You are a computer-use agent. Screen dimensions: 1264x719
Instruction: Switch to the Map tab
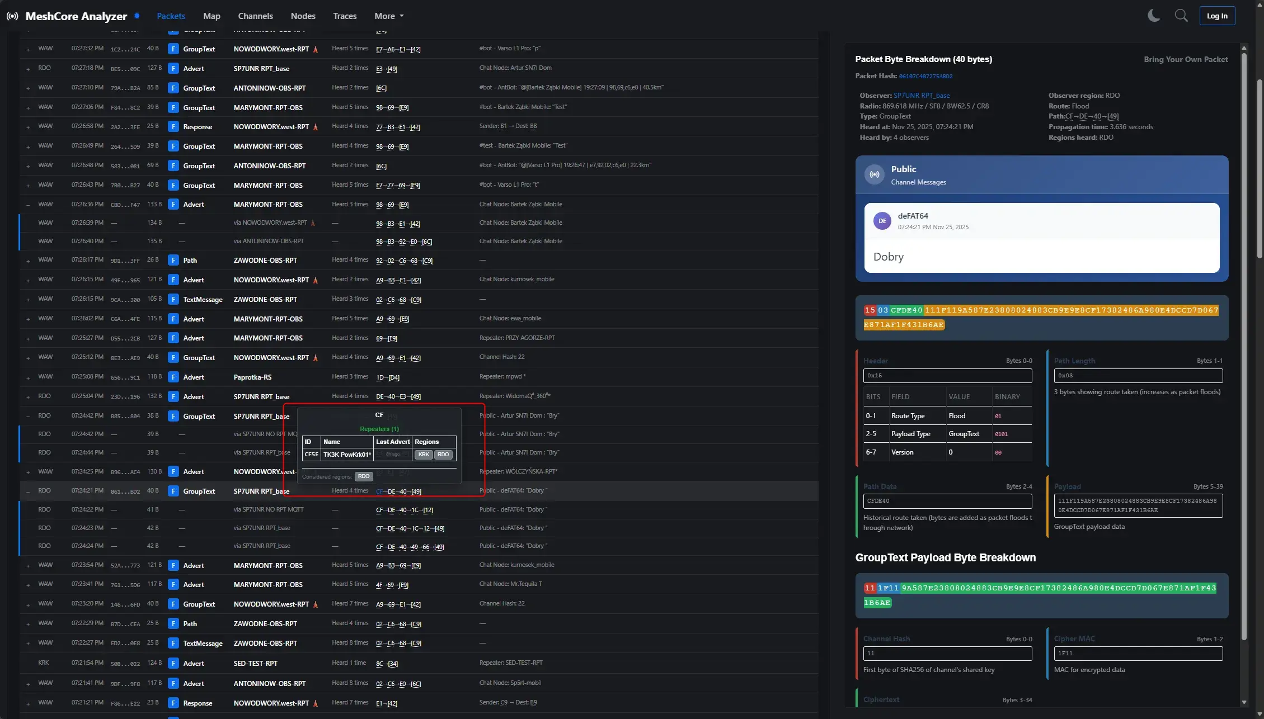click(x=212, y=16)
